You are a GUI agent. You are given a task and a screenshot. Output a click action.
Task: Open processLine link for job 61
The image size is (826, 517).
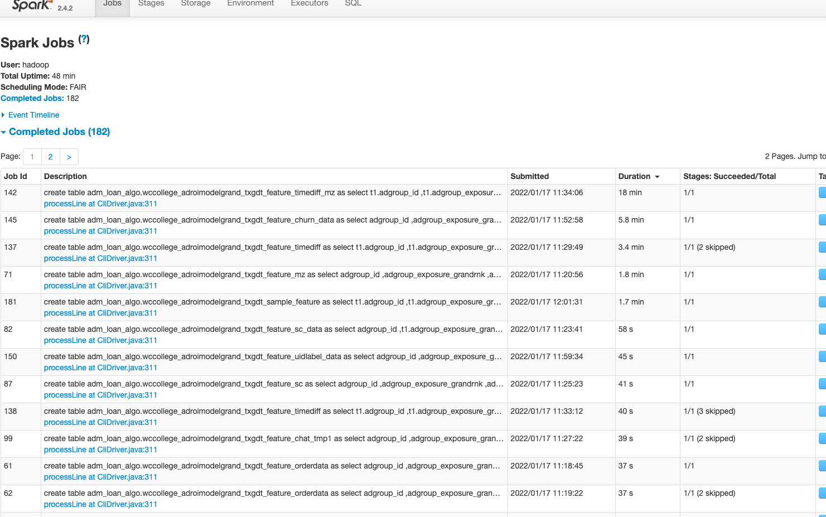[100, 477]
